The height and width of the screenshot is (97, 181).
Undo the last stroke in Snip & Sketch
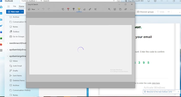click(x=43, y=9)
